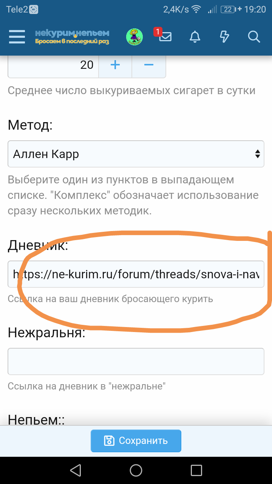
Task: Open your profile avatar picture
Action: coord(134,37)
